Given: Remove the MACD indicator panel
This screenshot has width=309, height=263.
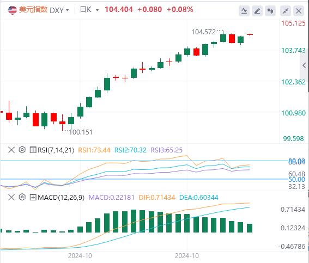Looking at the screenshot, I should 11,197.
